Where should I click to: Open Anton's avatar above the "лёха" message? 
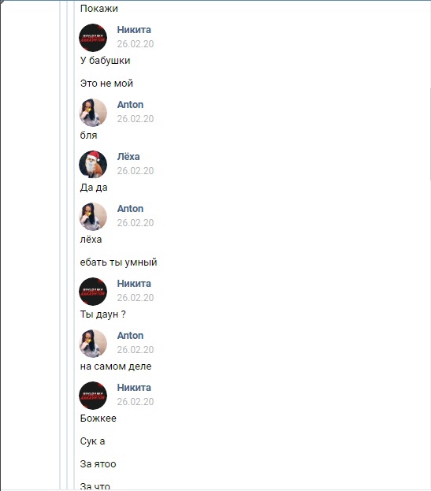click(x=93, y=217)
